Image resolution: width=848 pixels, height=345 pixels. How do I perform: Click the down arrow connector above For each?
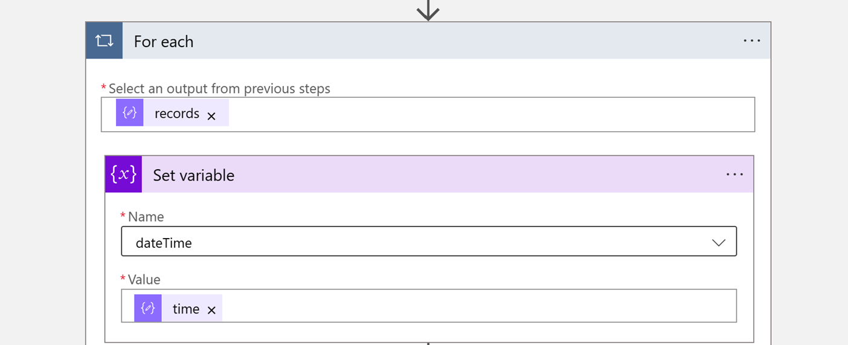coord(428,10)
